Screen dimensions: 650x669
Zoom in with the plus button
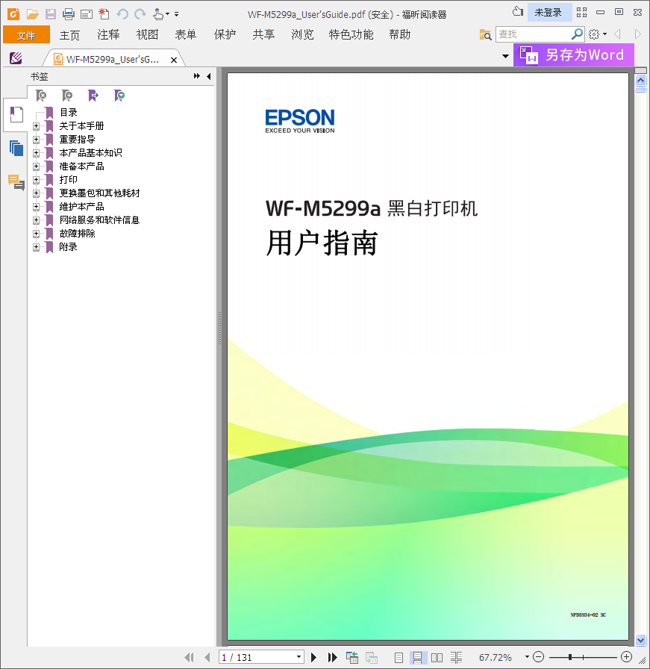point(626,657)
